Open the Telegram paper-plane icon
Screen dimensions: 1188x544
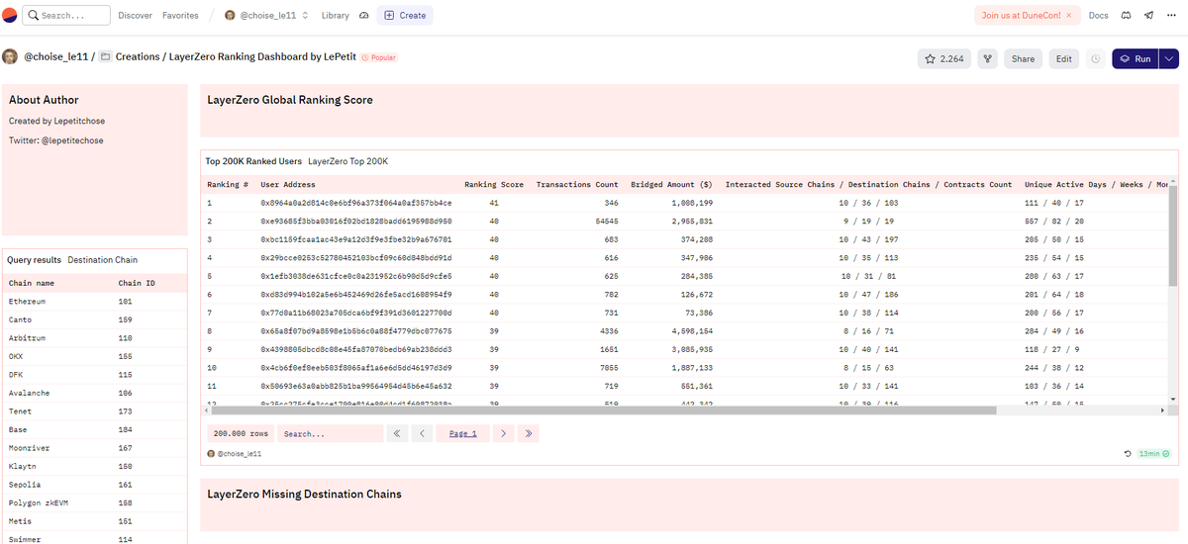point(1148,16)
